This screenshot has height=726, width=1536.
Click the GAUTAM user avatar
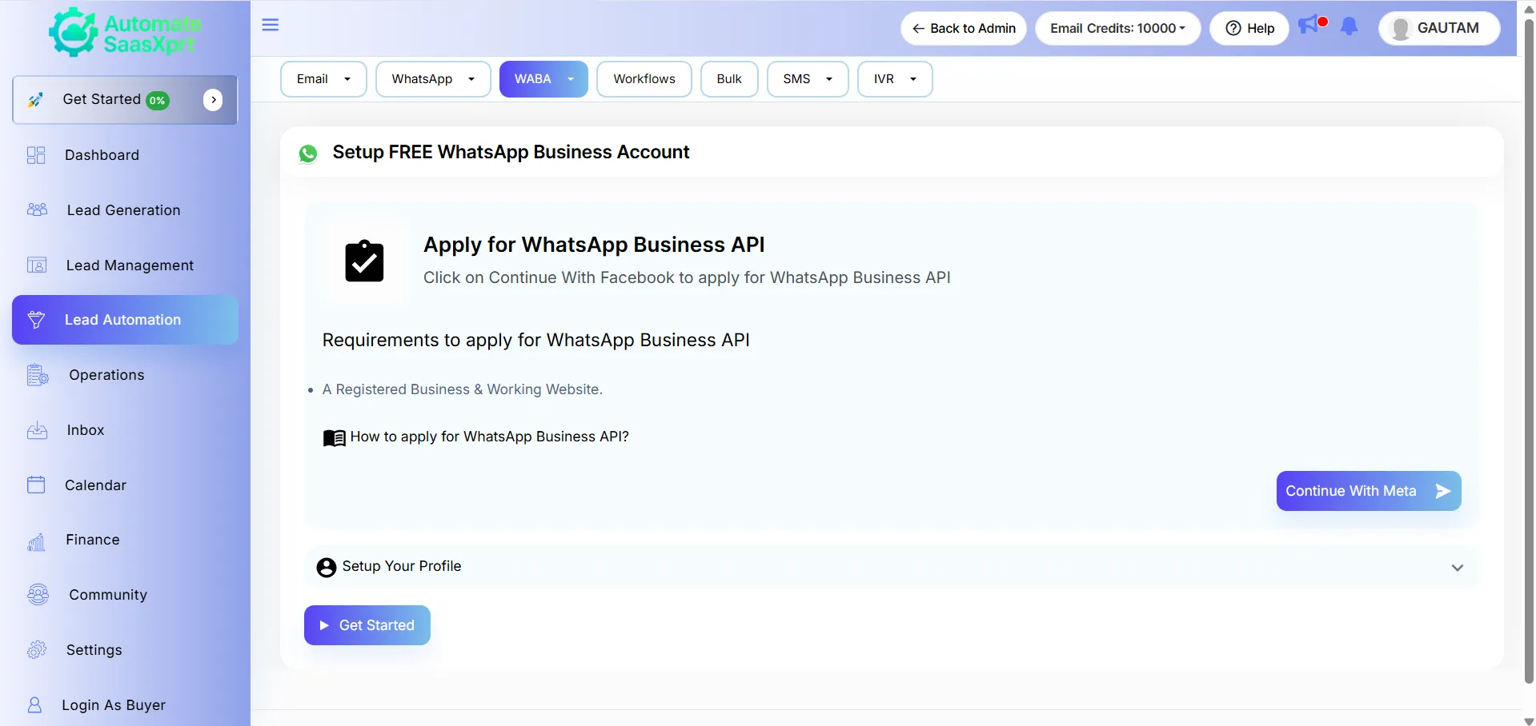click(x=1401, y=29)
